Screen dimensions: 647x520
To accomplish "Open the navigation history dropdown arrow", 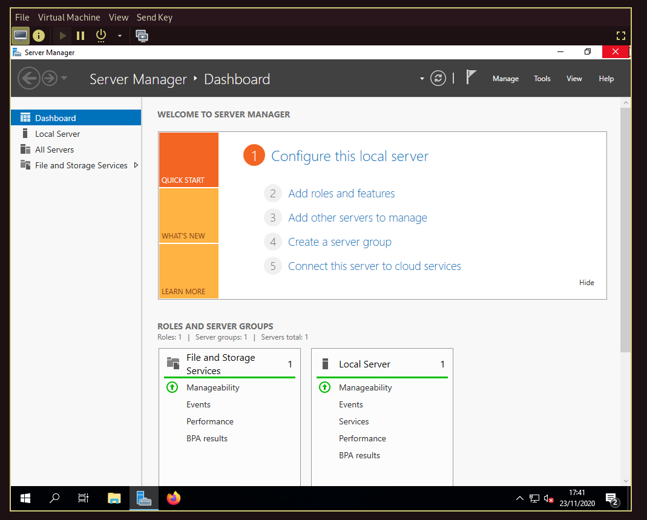I will [64, 77].
